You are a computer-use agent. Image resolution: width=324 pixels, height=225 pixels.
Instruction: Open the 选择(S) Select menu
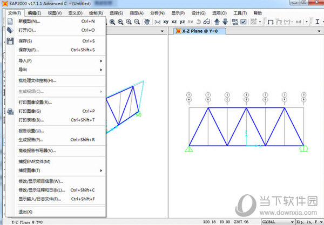116,13
